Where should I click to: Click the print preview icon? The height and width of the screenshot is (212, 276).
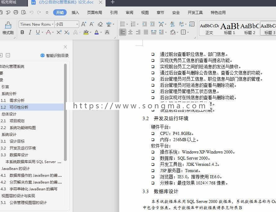(x=24, y=12)
